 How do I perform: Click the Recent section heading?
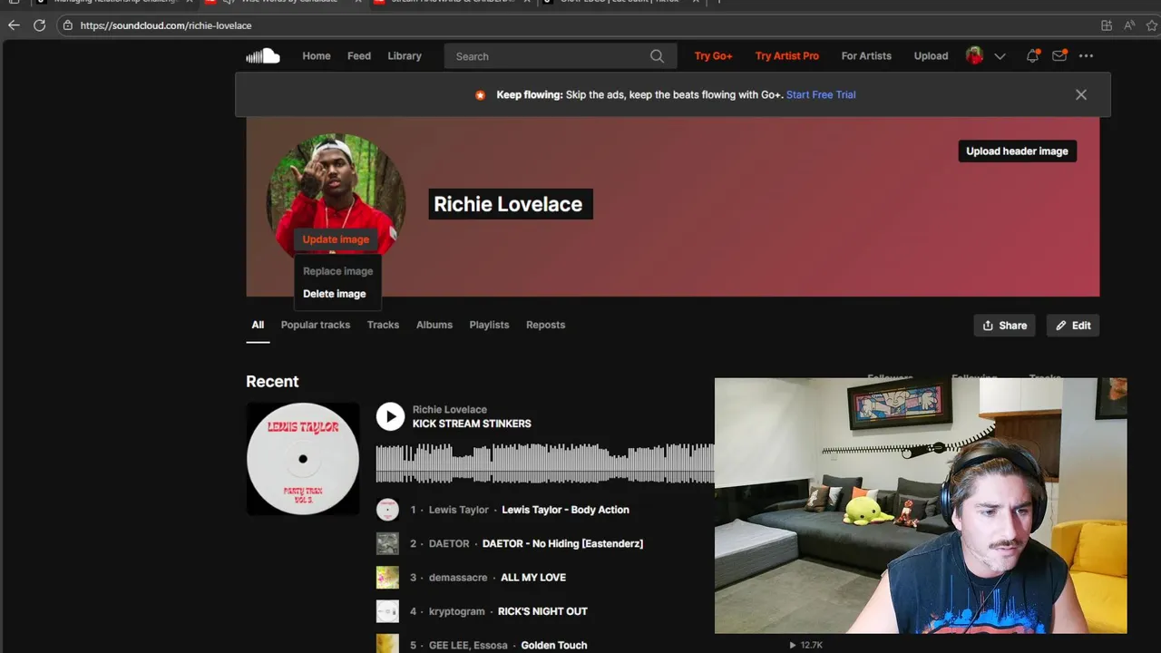tap(272, 382)
